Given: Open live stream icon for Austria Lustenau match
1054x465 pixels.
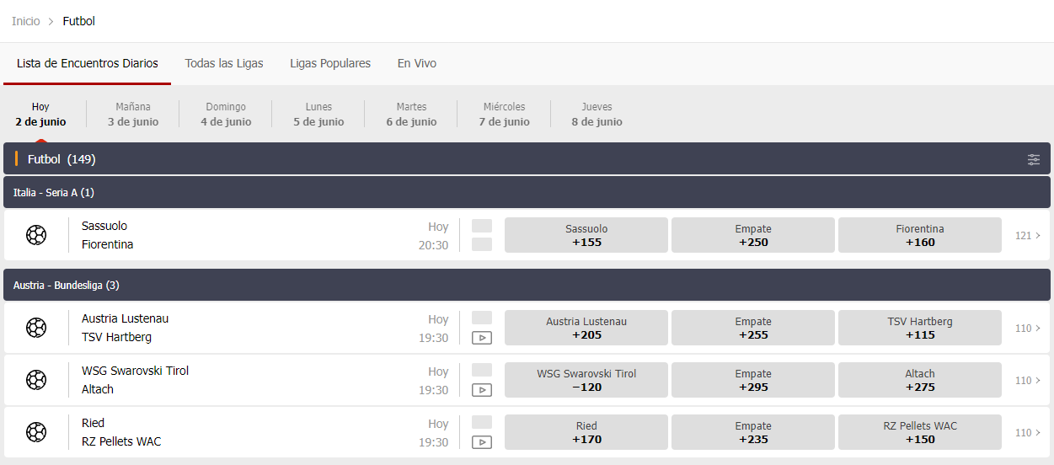Looking at the screenshot, I should tap(482, 338).
